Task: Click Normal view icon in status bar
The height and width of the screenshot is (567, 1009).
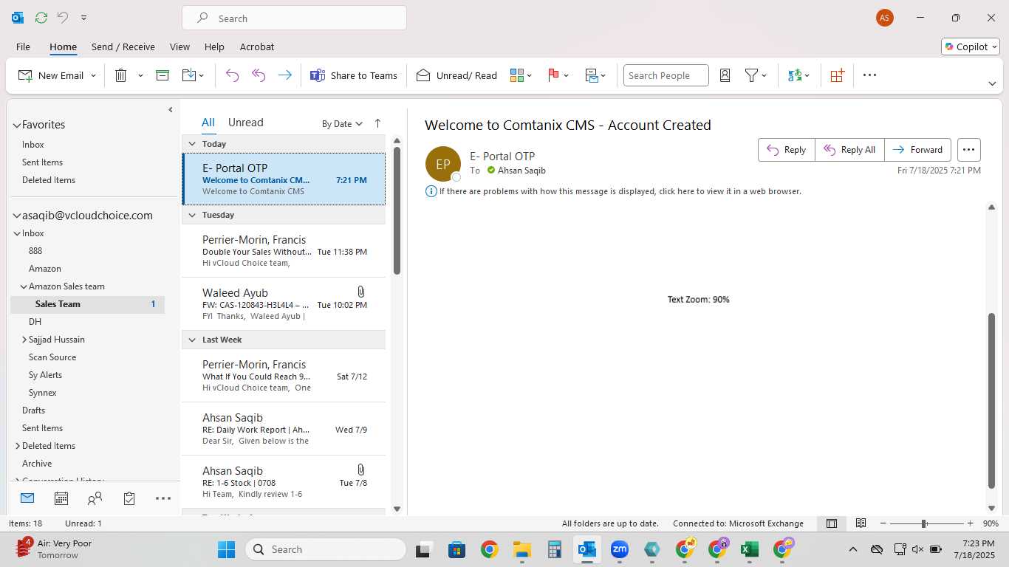Action: click(832, 523)
